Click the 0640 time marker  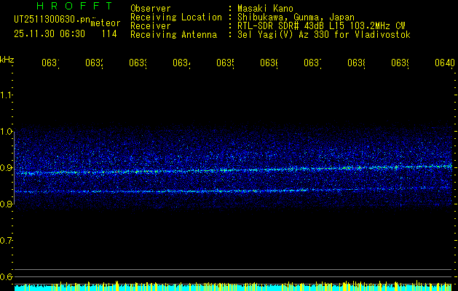pyautogui.click(x=445, y=63)
